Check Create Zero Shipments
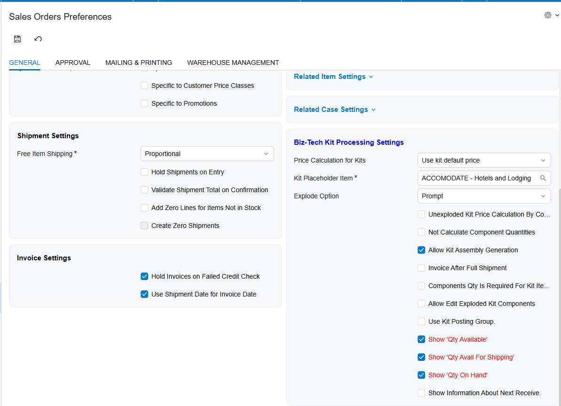Viewport: 561px width, 406px height. coord(144,226)
